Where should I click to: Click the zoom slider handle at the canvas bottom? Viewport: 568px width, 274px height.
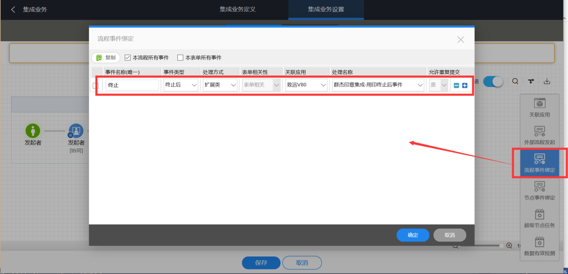pos(501,246)
